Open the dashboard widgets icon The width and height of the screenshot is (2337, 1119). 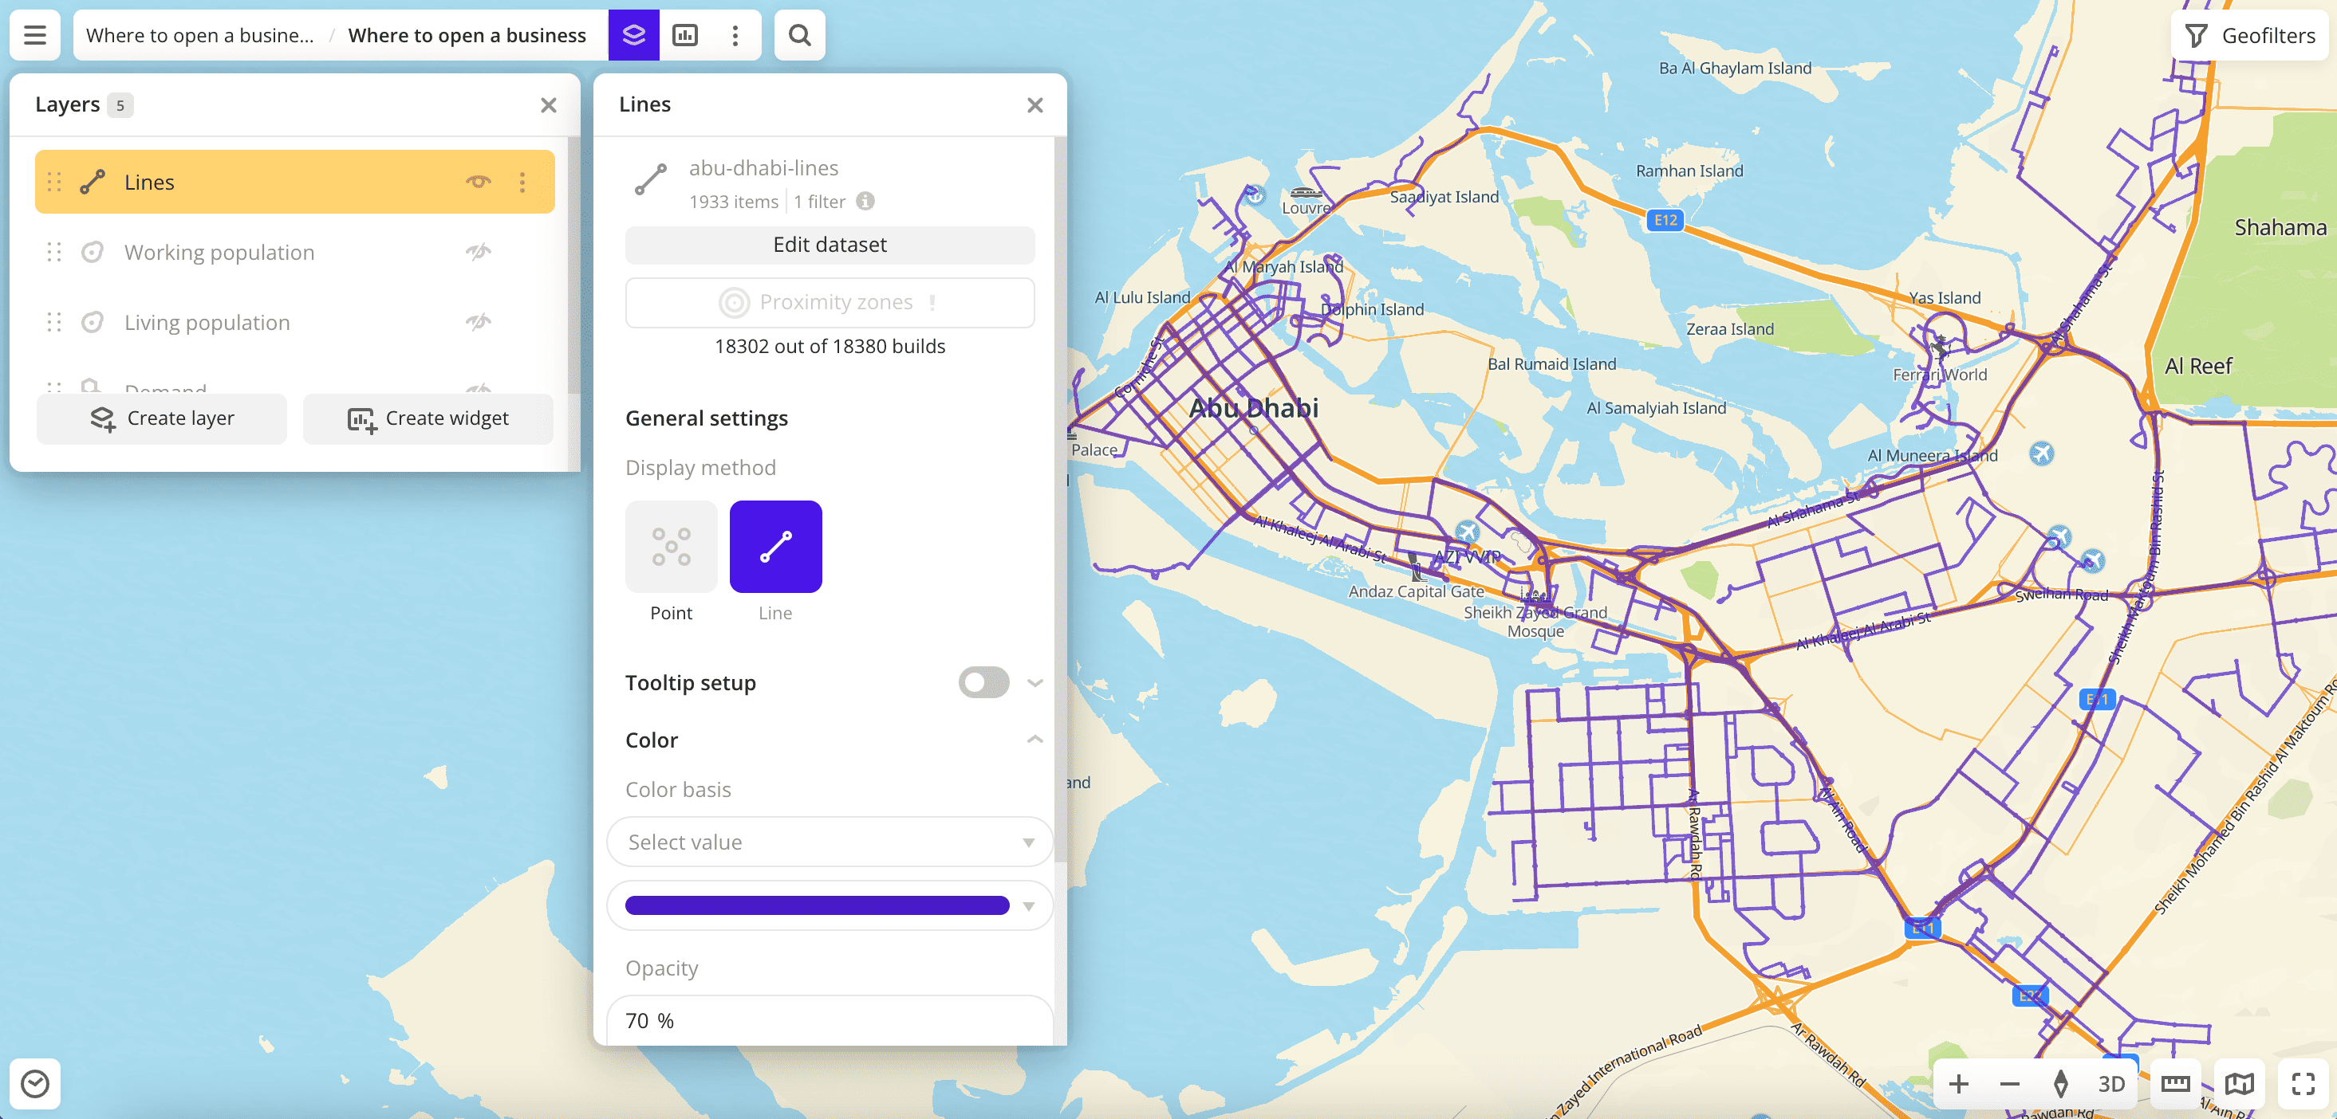[x=685, y=35]
